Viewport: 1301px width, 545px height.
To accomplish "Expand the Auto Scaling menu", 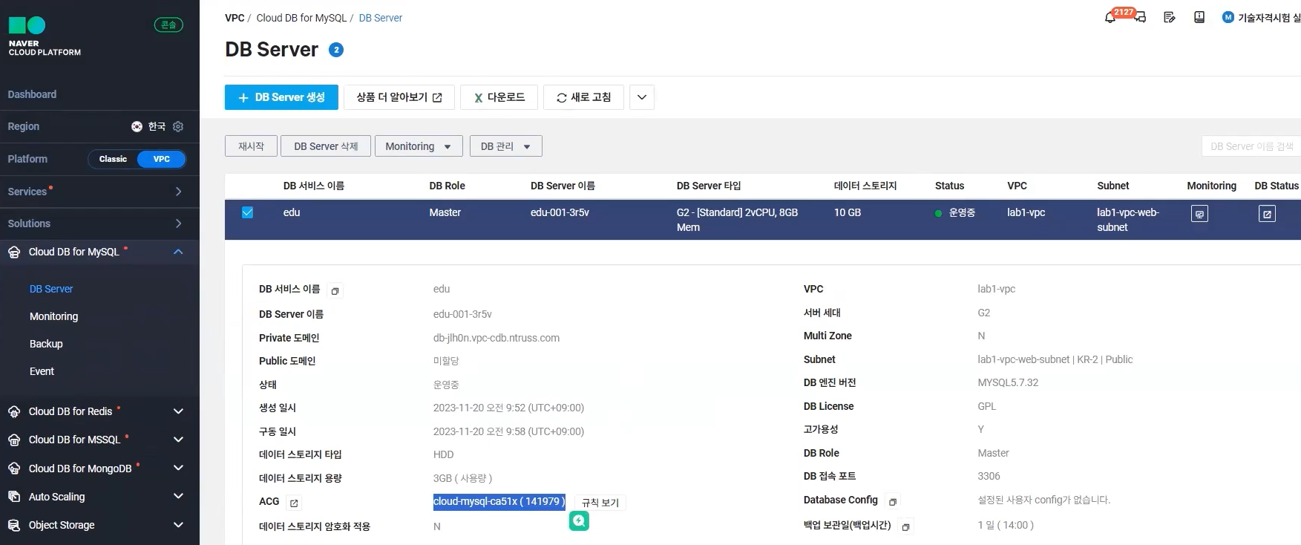I will (x=178, y=497).
